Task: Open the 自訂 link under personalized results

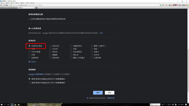Action: (x=101, y=33)
